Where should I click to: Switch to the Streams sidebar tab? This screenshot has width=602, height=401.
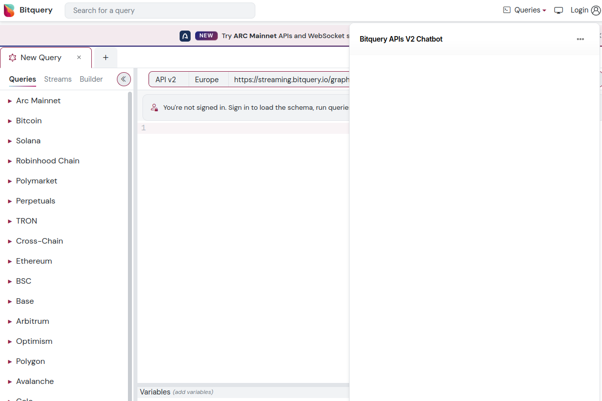pyautogui.click(x=58, y=79)
